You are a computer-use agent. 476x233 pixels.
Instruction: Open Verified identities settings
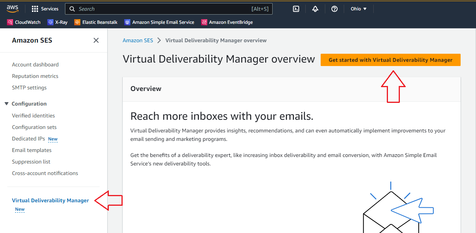[x=33, y=115]
